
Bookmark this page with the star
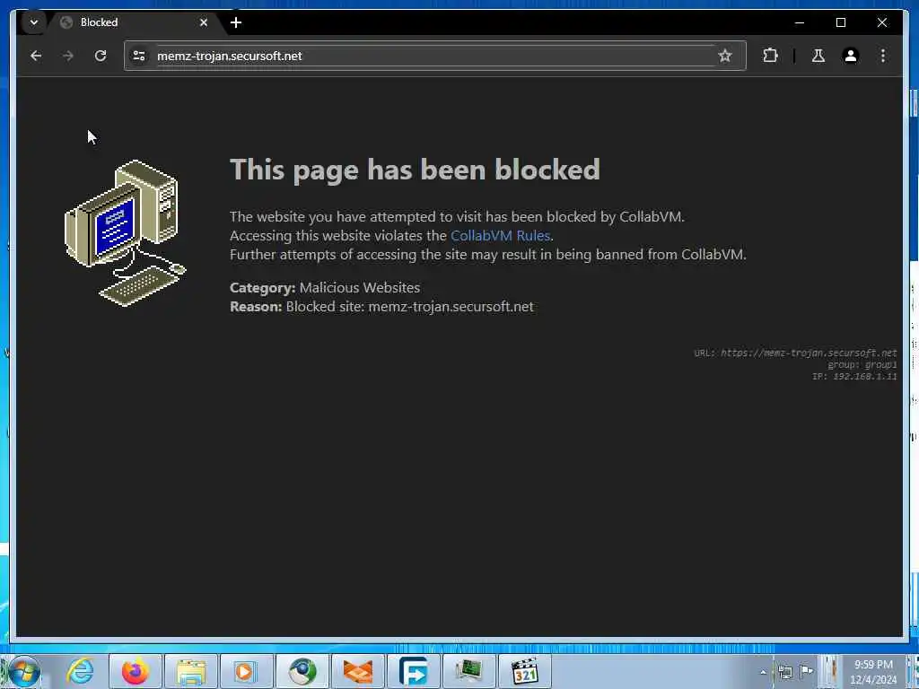point(725,56)
